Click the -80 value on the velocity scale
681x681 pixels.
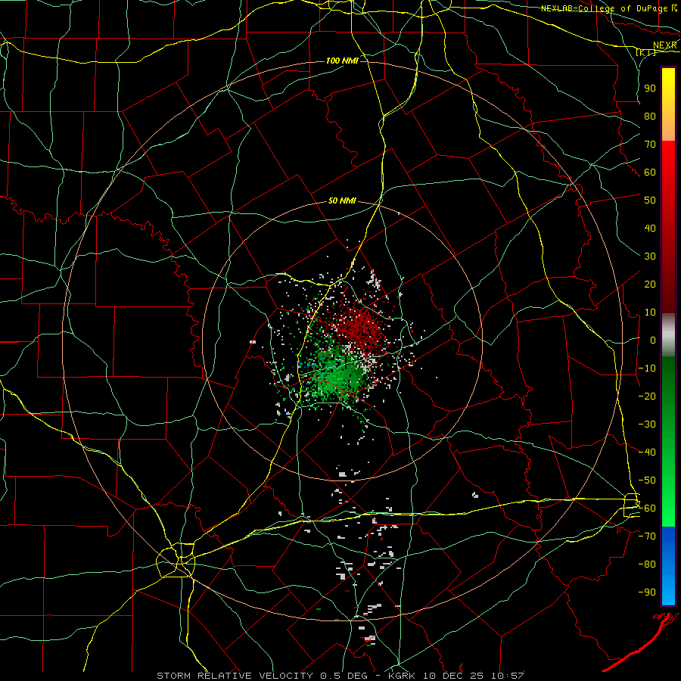[x=647, y=564]
